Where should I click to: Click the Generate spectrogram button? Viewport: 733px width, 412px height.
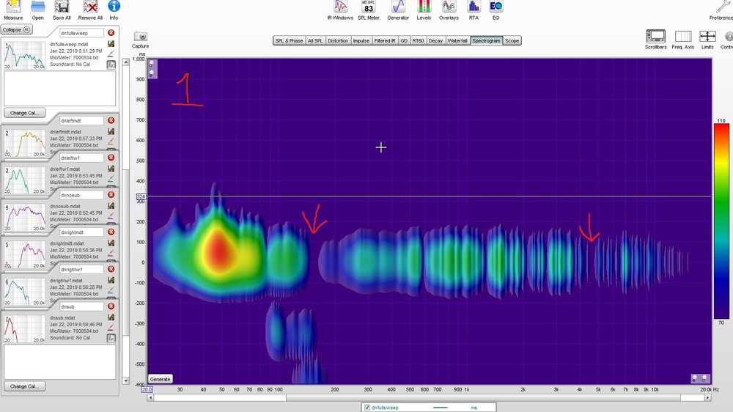pyautogui.click(x=160, y=379)
